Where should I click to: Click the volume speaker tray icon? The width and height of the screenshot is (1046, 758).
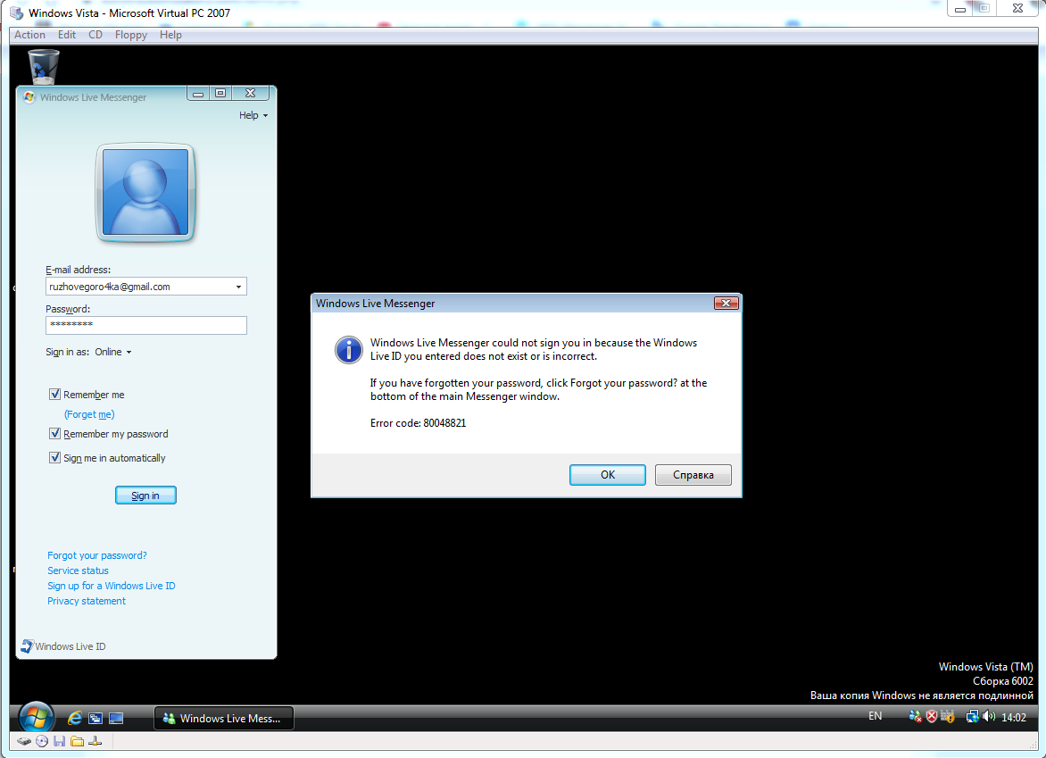988,716
